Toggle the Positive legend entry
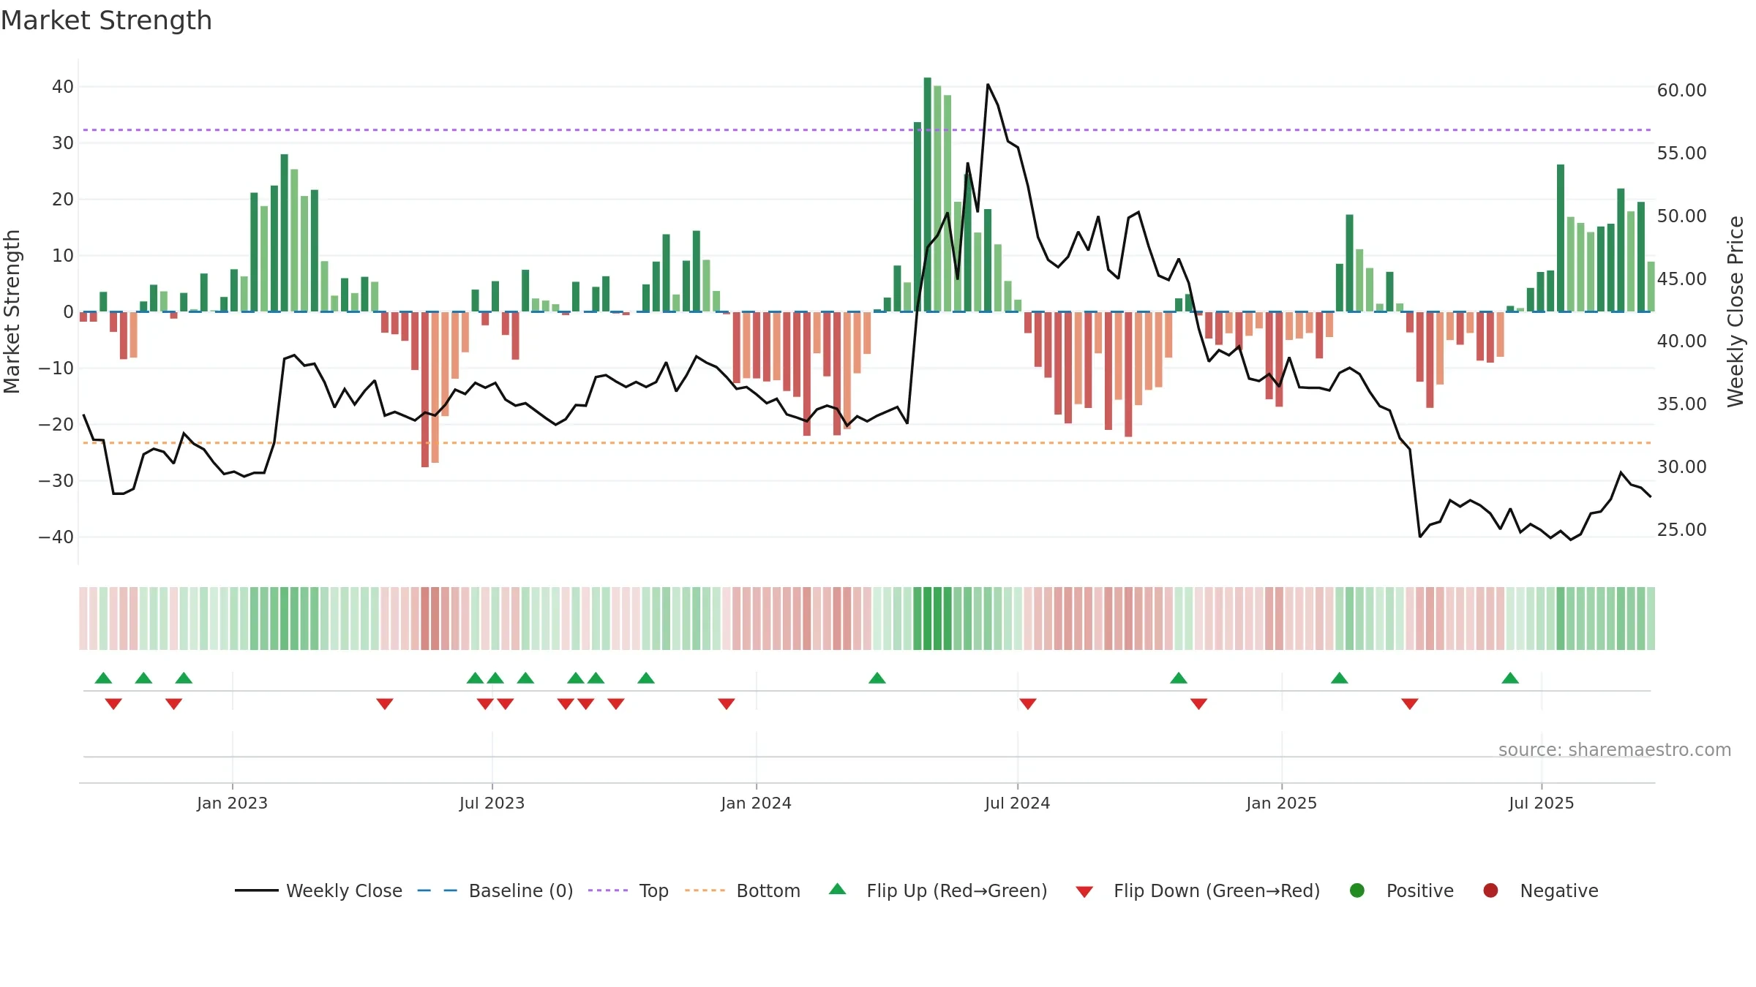 point(1401,890)
